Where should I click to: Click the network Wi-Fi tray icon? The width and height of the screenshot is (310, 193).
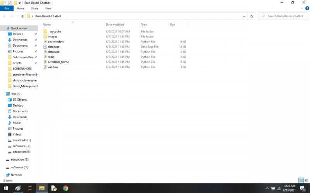point(279,188)
